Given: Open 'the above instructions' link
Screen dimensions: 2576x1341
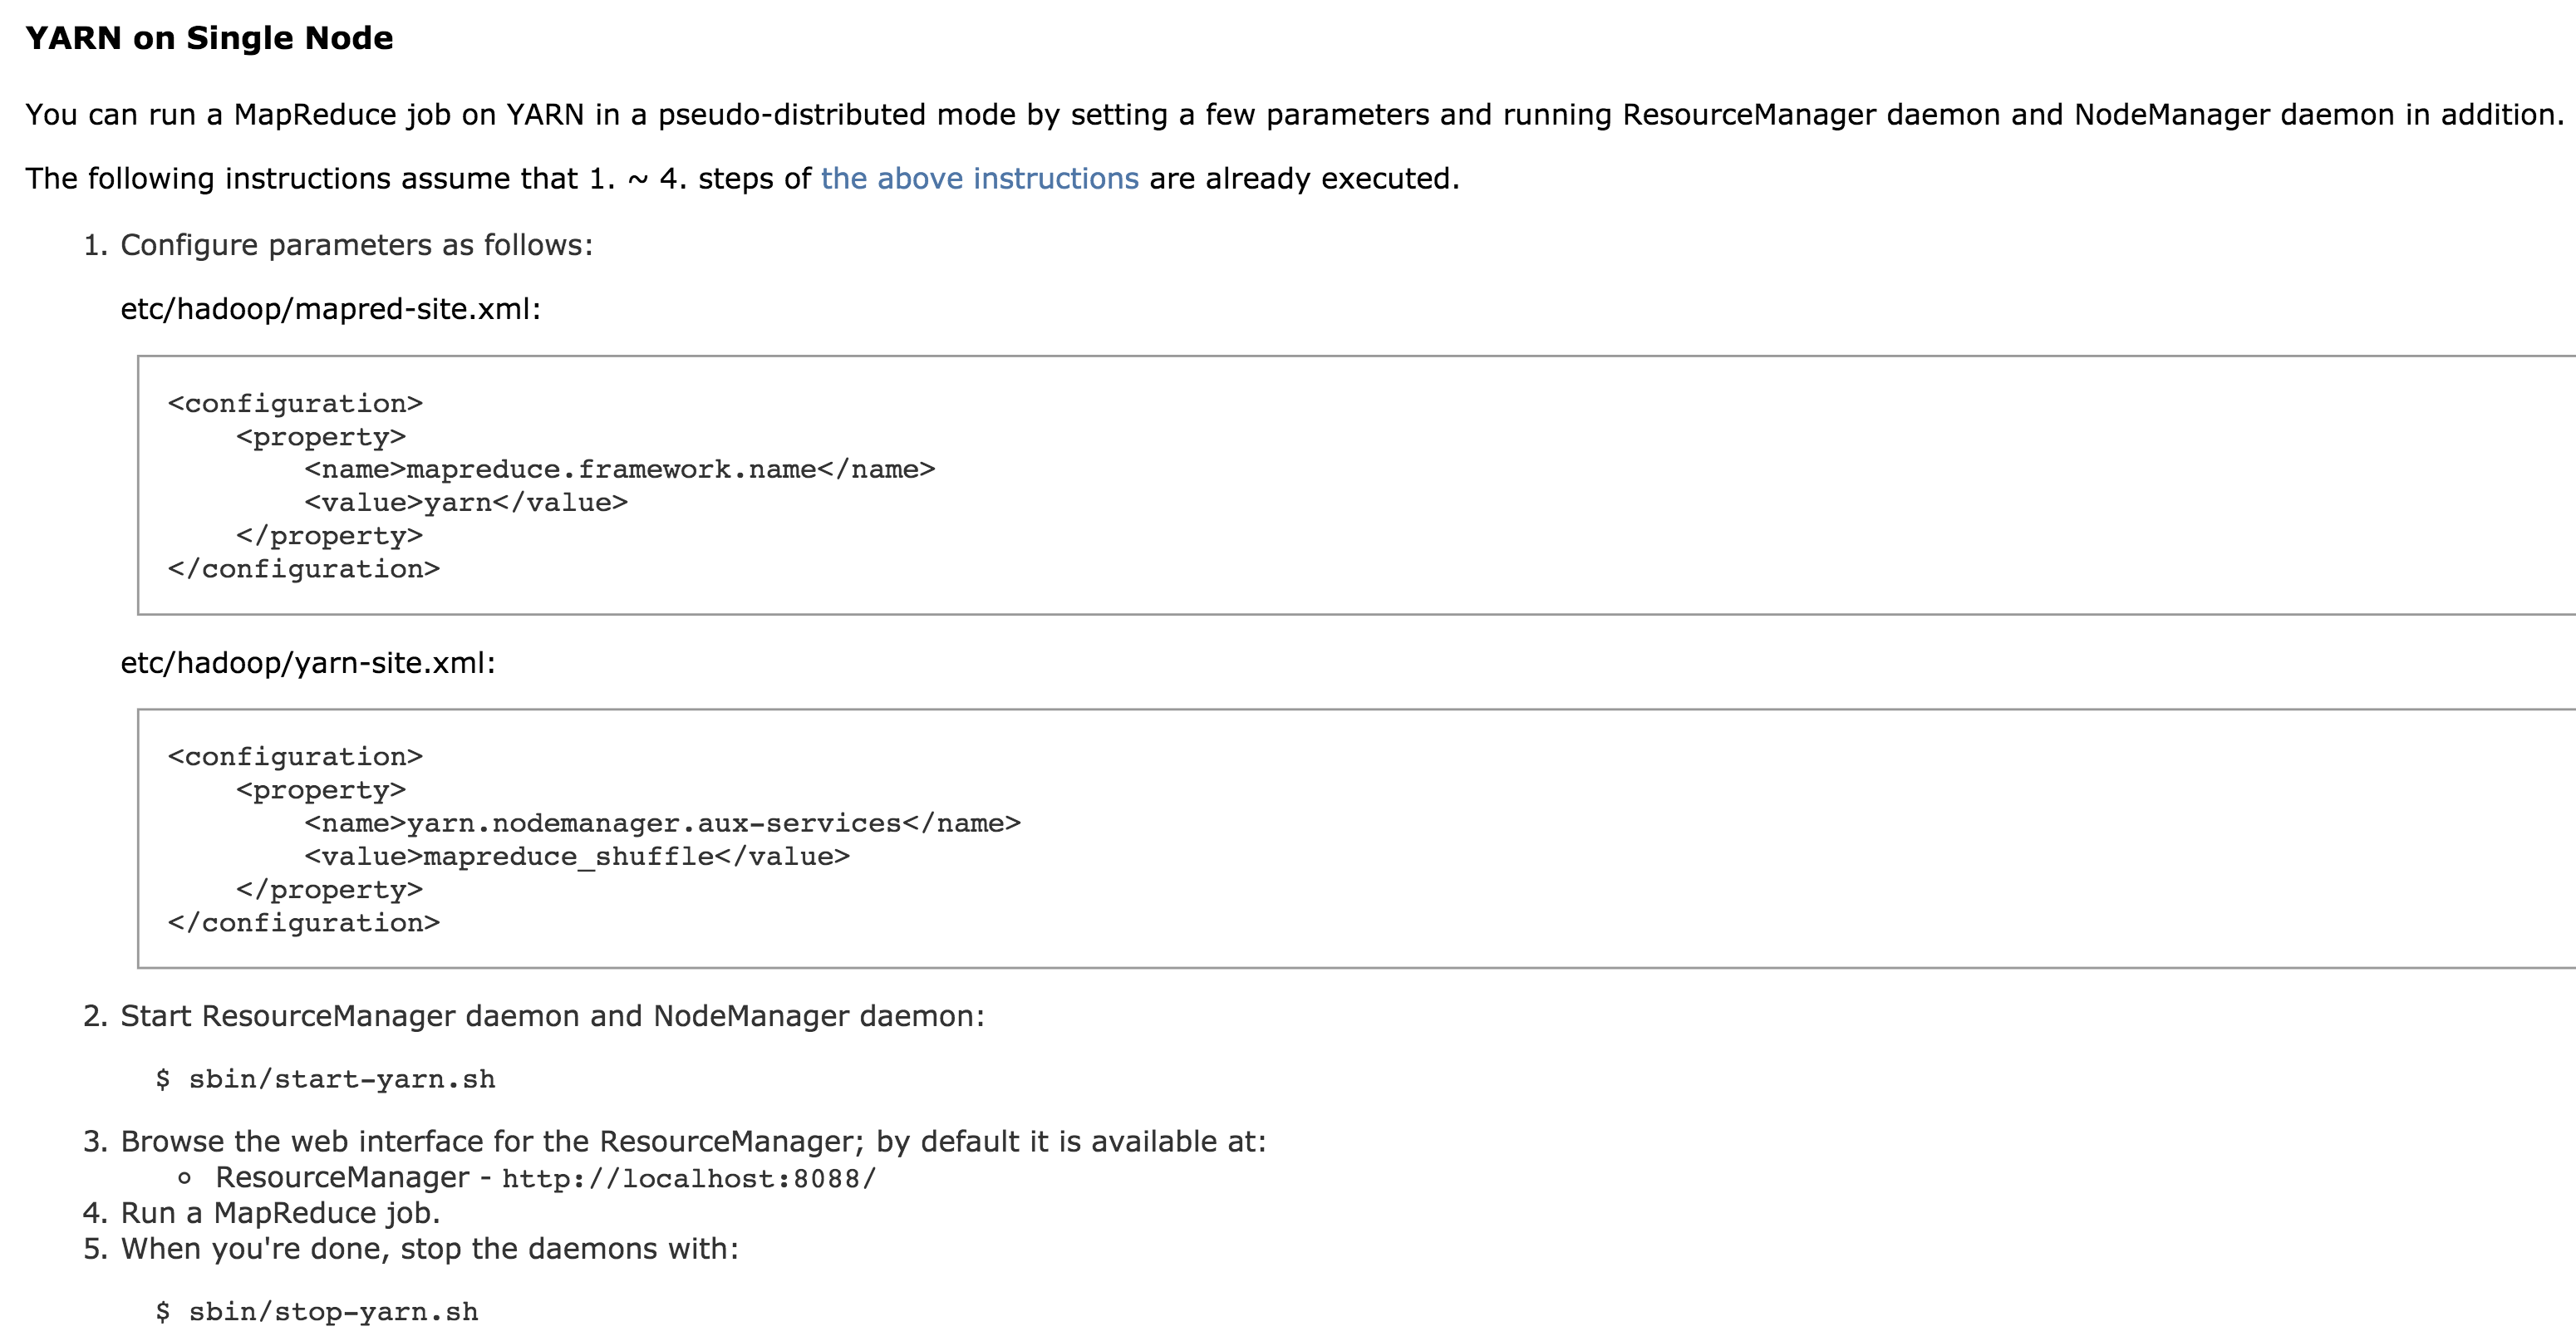Looking at the screenshot, I should pos(979,179).
